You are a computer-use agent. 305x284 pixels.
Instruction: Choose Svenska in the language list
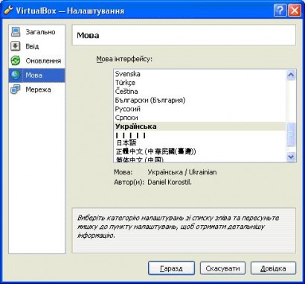(x=199, y=74)
